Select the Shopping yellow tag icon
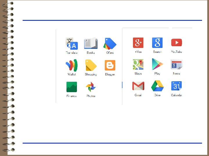Viewport: 209px width, 156px height. click(x=91, y=65)
